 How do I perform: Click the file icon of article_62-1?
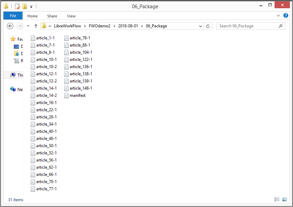click(33, 167)
